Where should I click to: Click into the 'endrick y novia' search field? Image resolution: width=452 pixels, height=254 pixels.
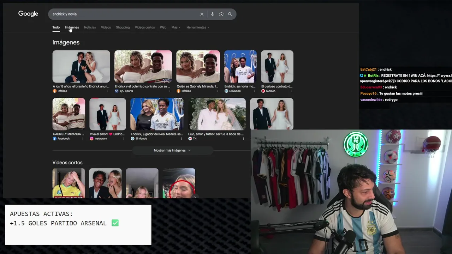[x=124, y=14]
